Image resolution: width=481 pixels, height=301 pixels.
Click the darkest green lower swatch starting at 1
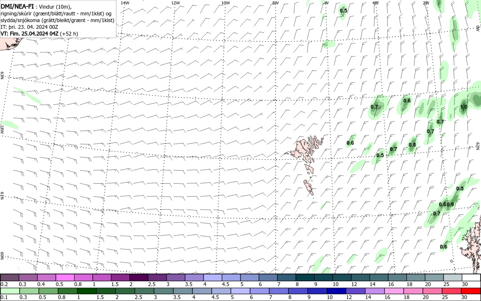point(87,291)
